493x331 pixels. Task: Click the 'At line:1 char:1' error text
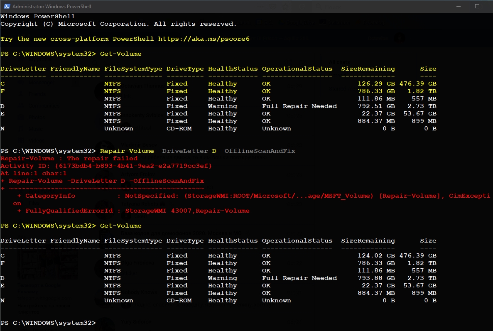pyautogui.click(x=34, y=173)
